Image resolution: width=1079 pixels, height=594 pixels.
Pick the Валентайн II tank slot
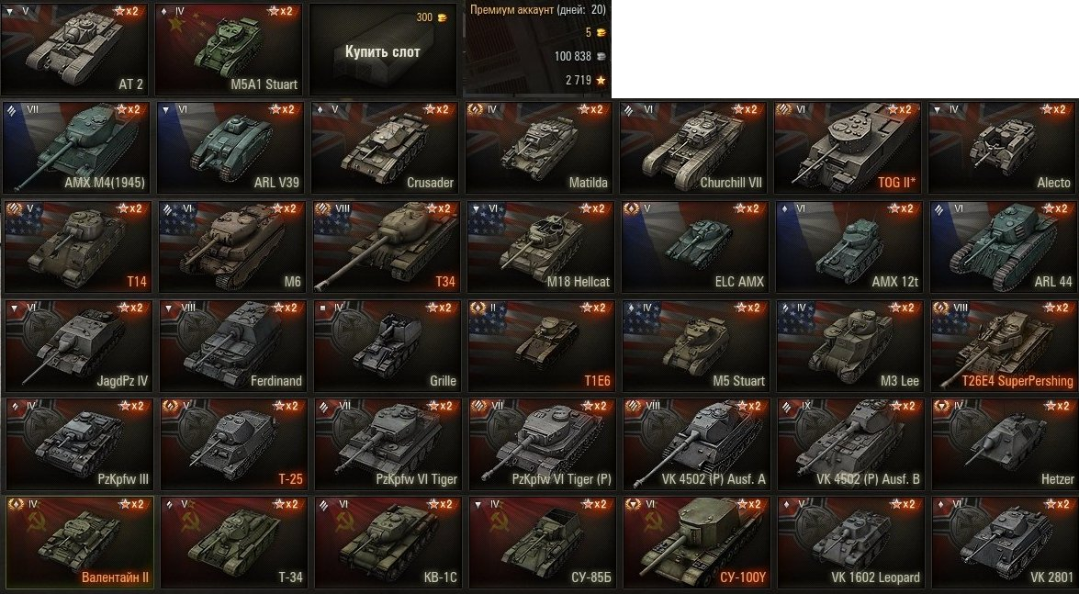(x=78, y=543)
